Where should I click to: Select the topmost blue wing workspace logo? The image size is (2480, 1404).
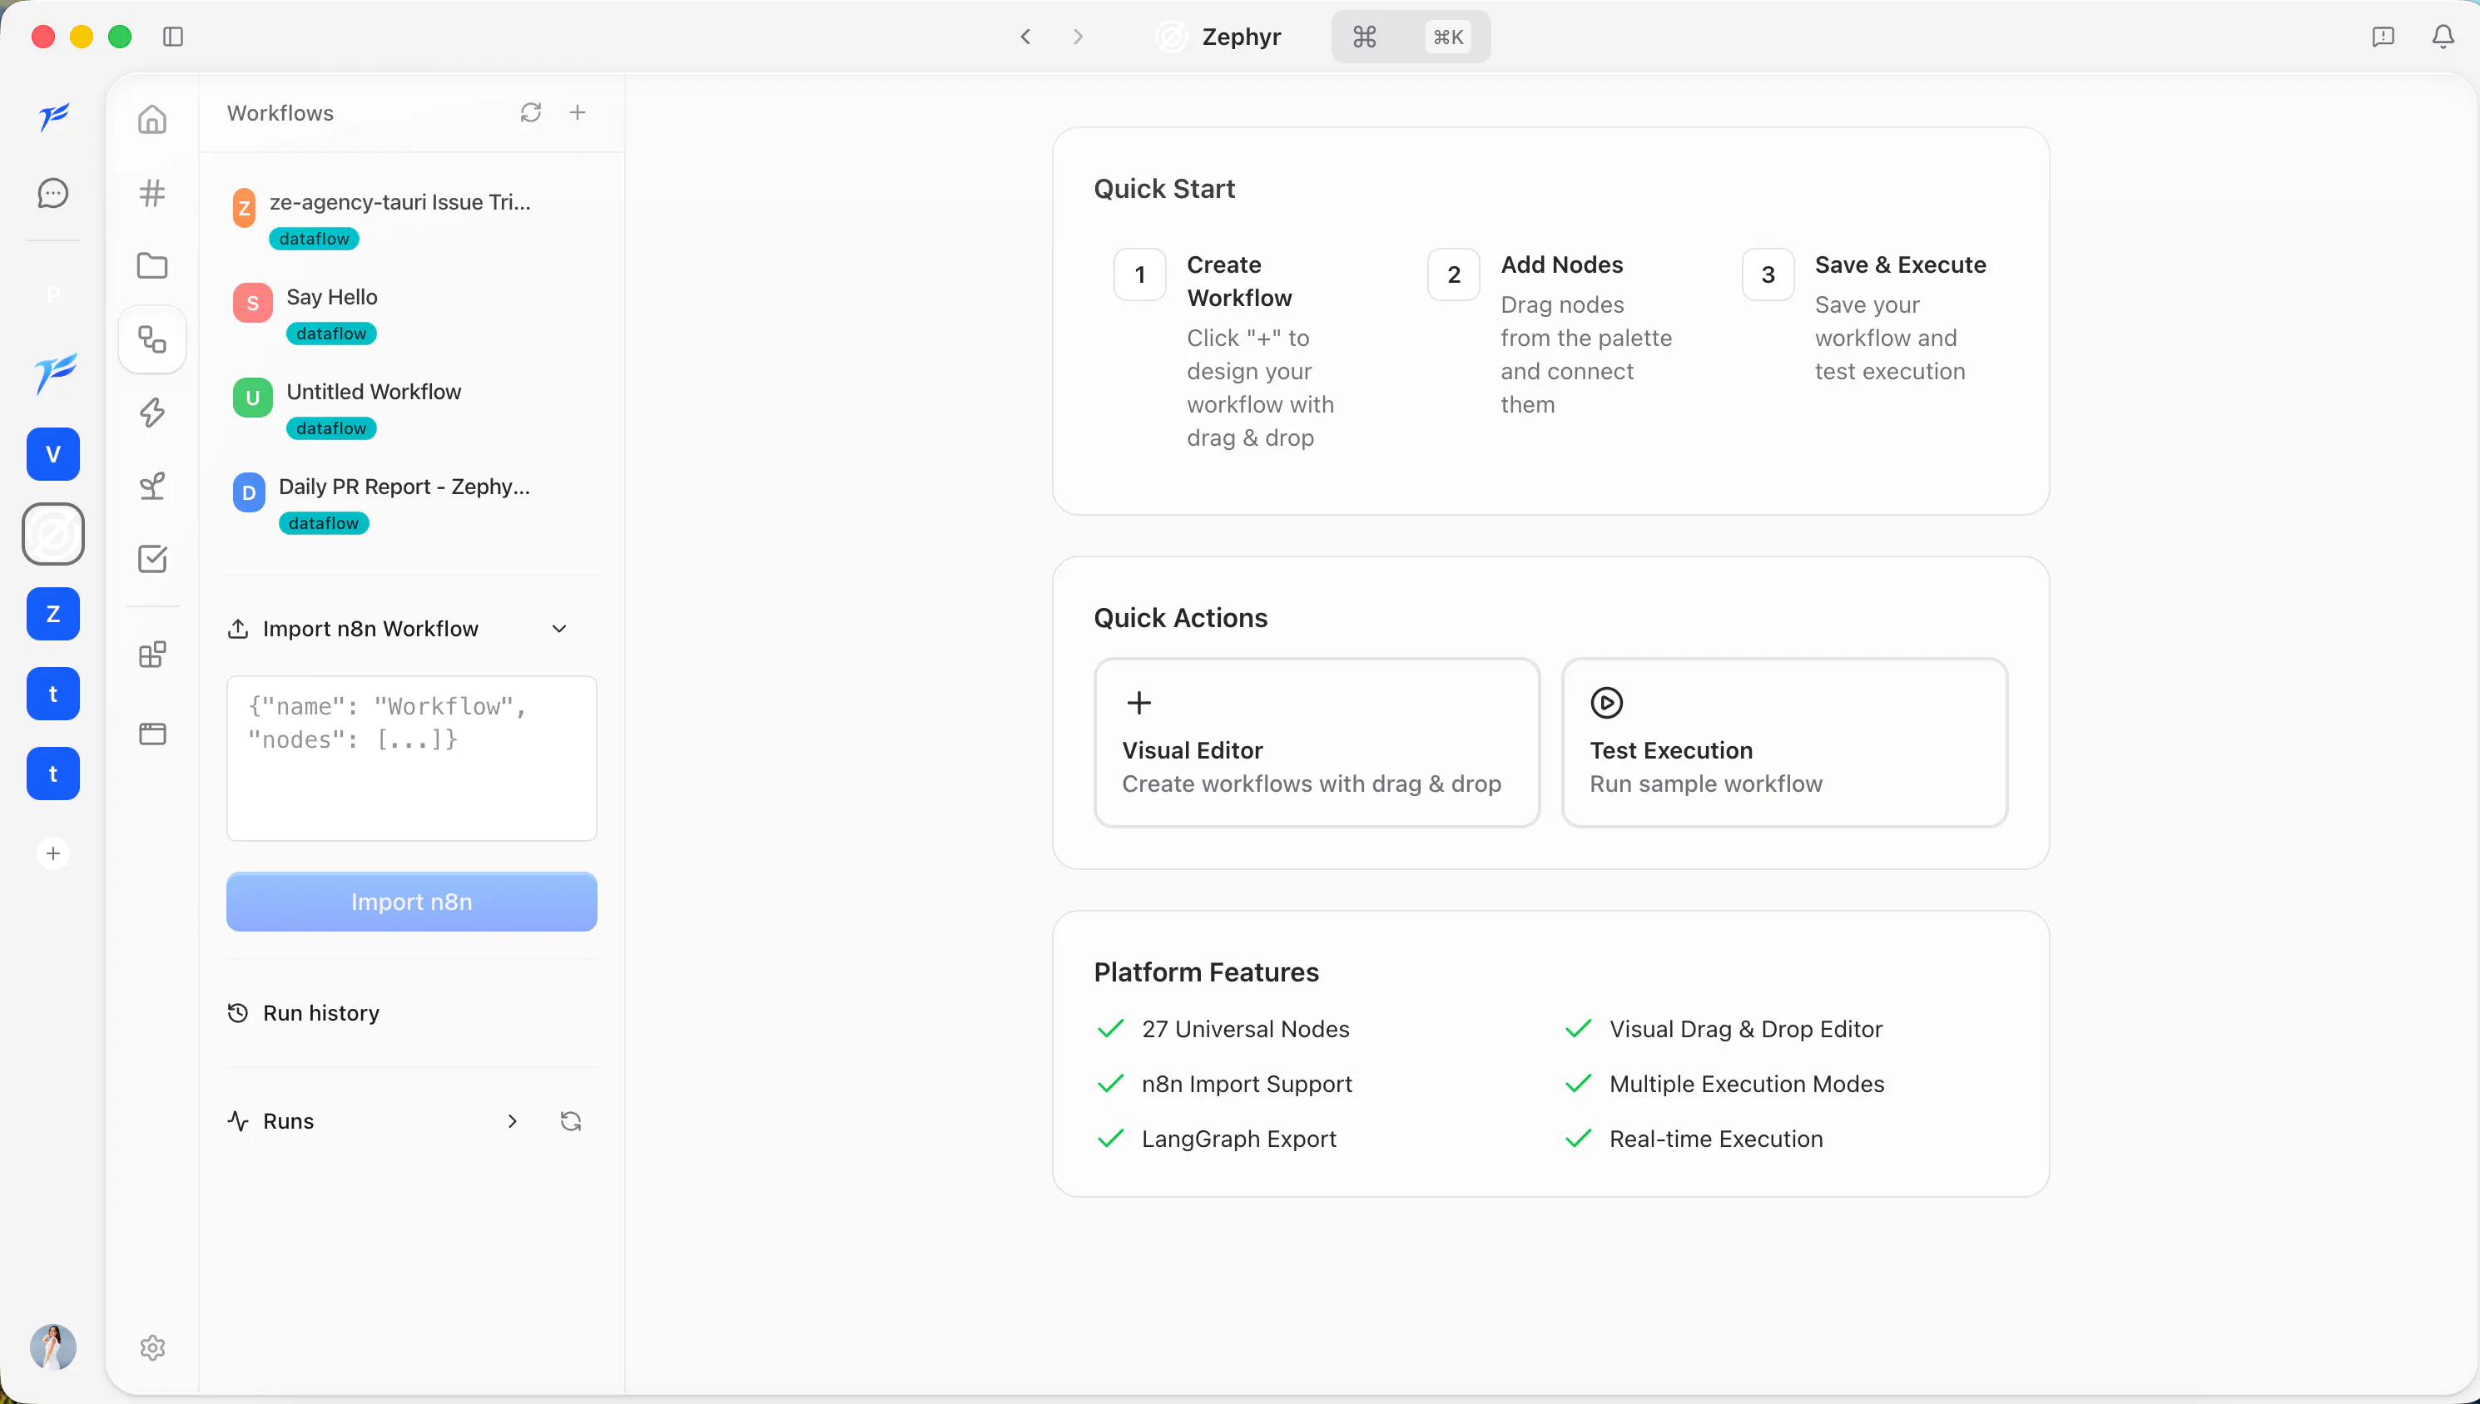click(53, 116)
